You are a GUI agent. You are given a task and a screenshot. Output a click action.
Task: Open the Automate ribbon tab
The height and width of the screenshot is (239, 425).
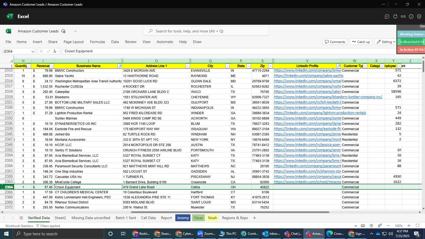tap(165, 42)
